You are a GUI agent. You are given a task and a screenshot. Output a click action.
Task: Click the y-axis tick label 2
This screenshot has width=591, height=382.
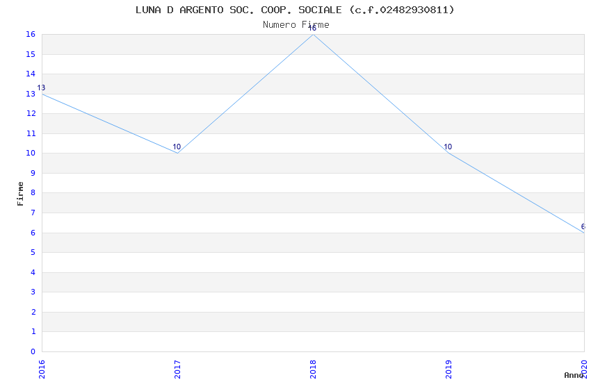[33, 312]
